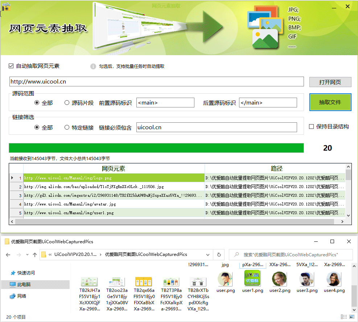Click the URL field with http://www.uicool.cn
This screenshot has height=322, width=358.
pos(156,82)
